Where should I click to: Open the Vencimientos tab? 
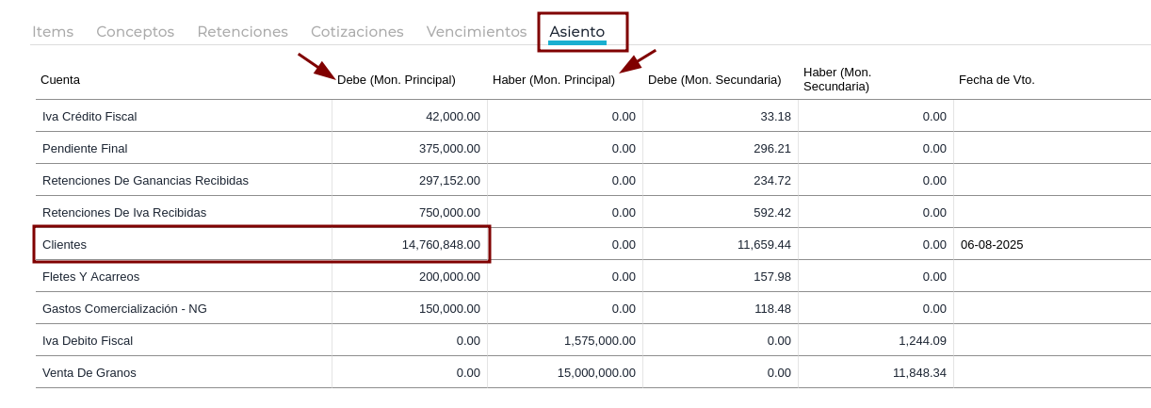pos(477,31)
